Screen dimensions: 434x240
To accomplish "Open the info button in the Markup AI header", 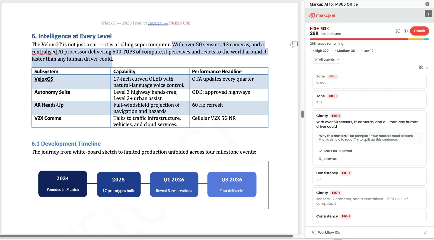I will tap(428, 14).
